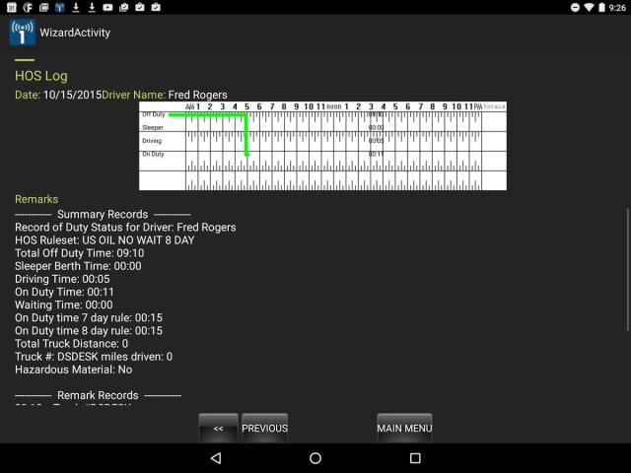Tap the WizardActivity app icon

coord(22,33)
